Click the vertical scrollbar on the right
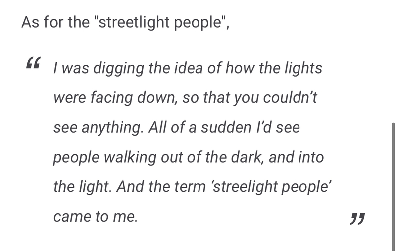The image size is (398, 251). pyautogui.click(x=394, y=187)
